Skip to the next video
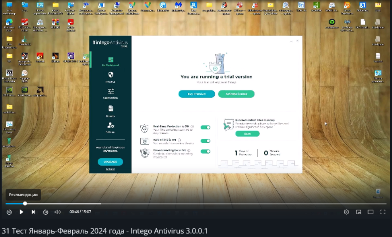This screenshot has height=237, width=392. [33, 212]
